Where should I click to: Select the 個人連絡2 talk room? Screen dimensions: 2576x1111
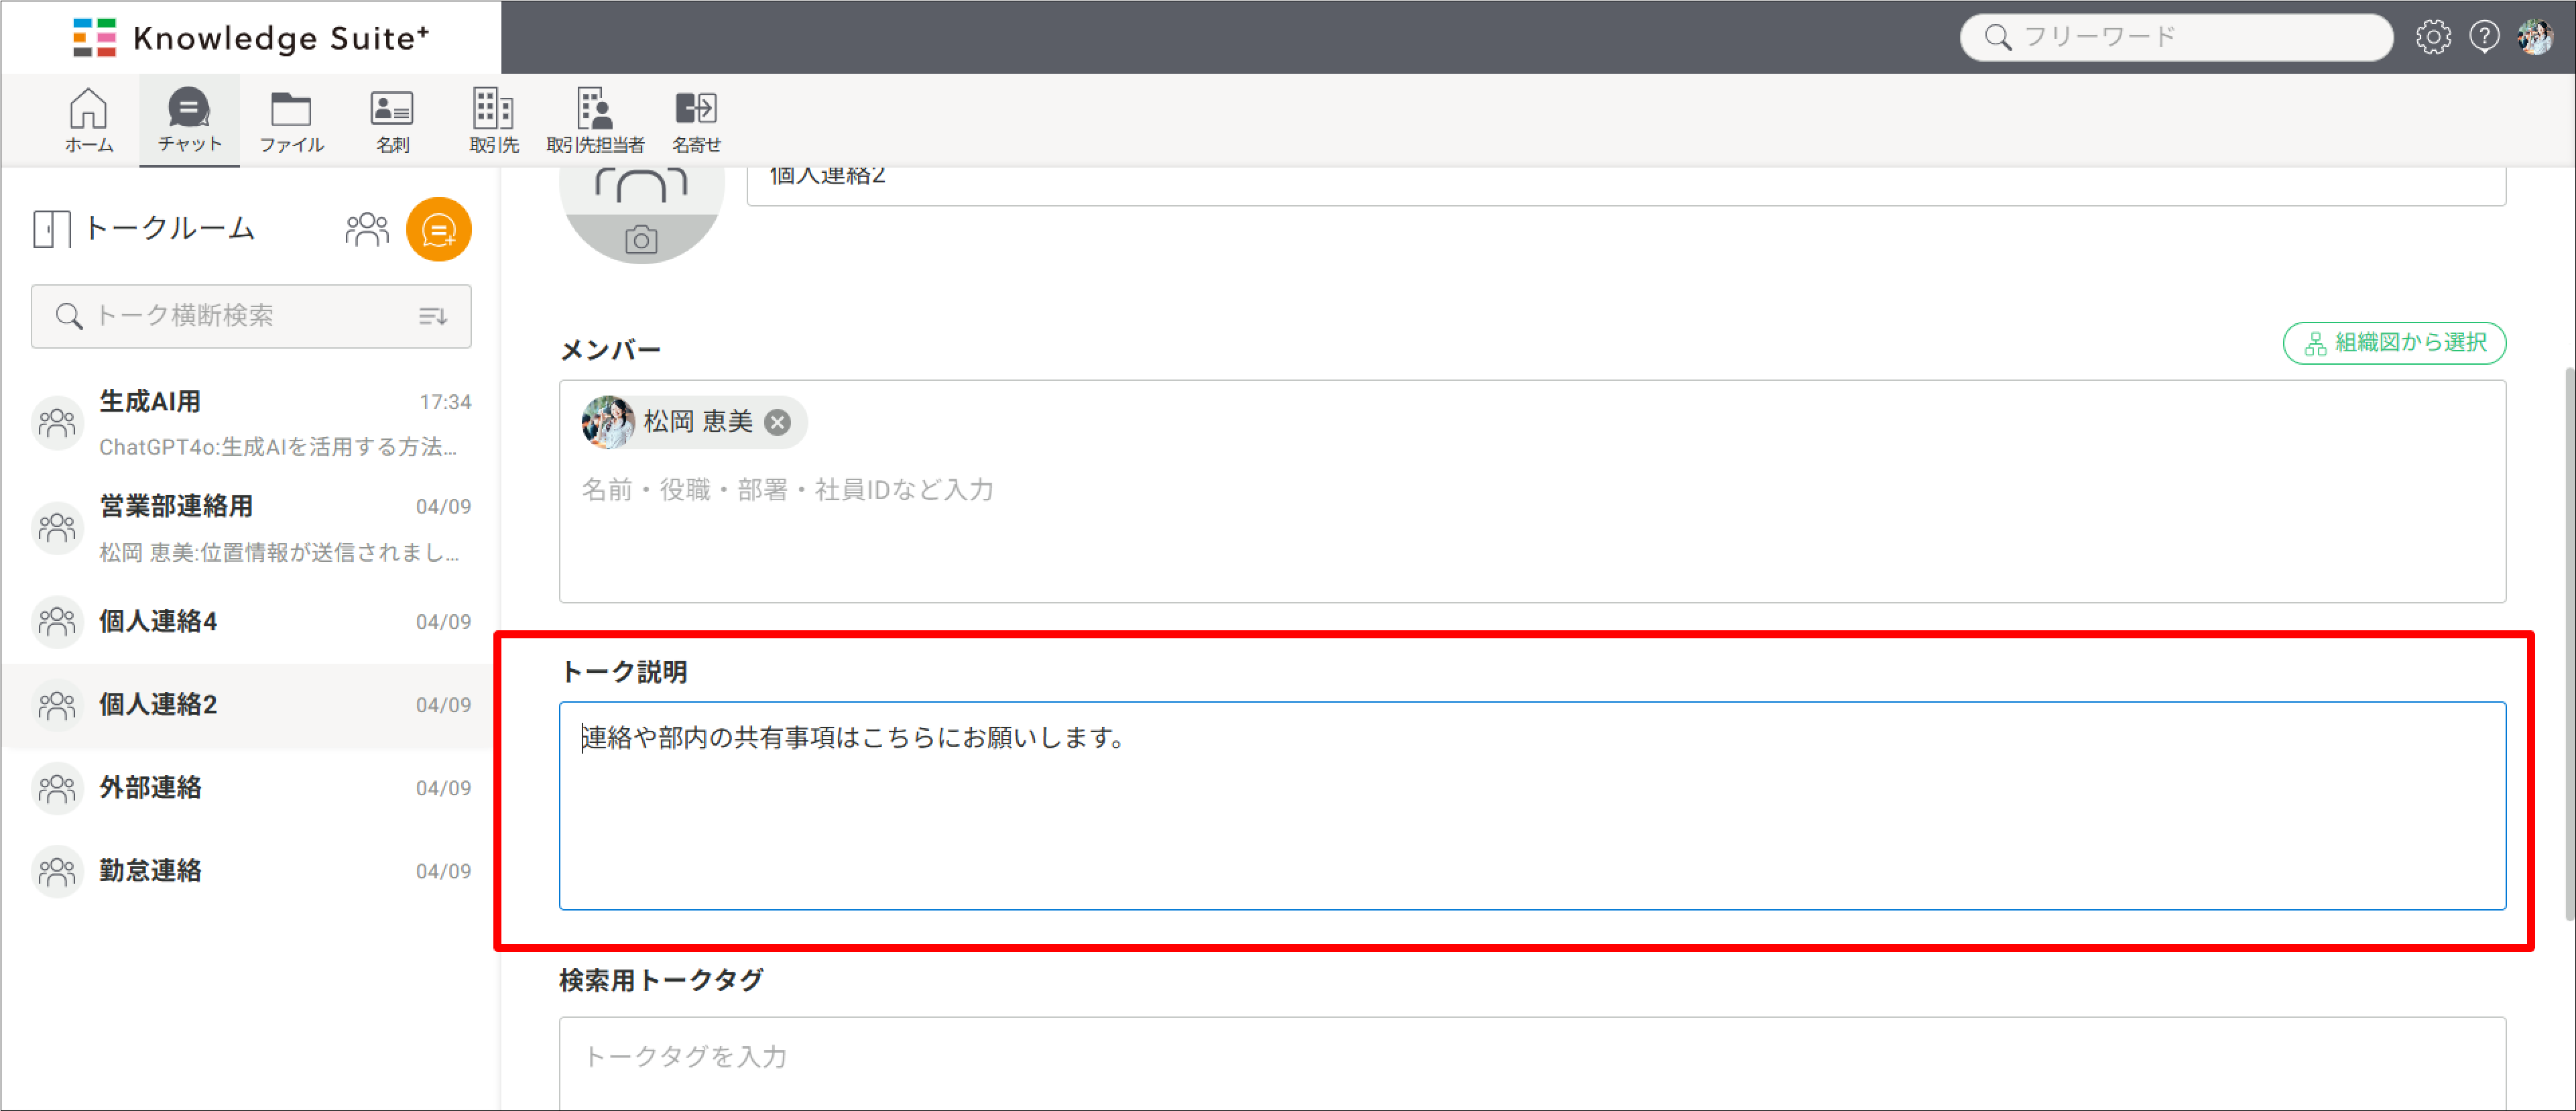(251, 705)
